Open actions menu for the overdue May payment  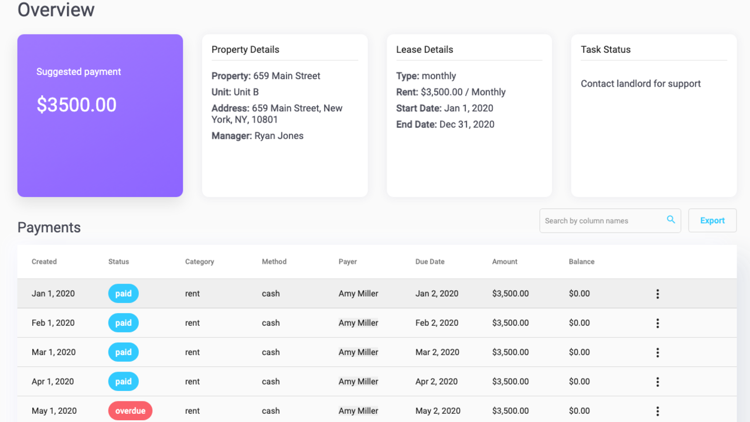657,411
